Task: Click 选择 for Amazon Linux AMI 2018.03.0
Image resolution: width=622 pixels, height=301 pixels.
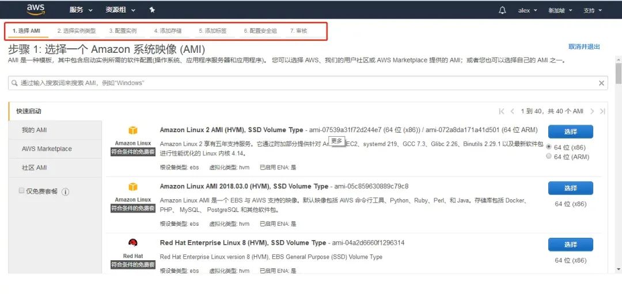Action: pos(570,188)
